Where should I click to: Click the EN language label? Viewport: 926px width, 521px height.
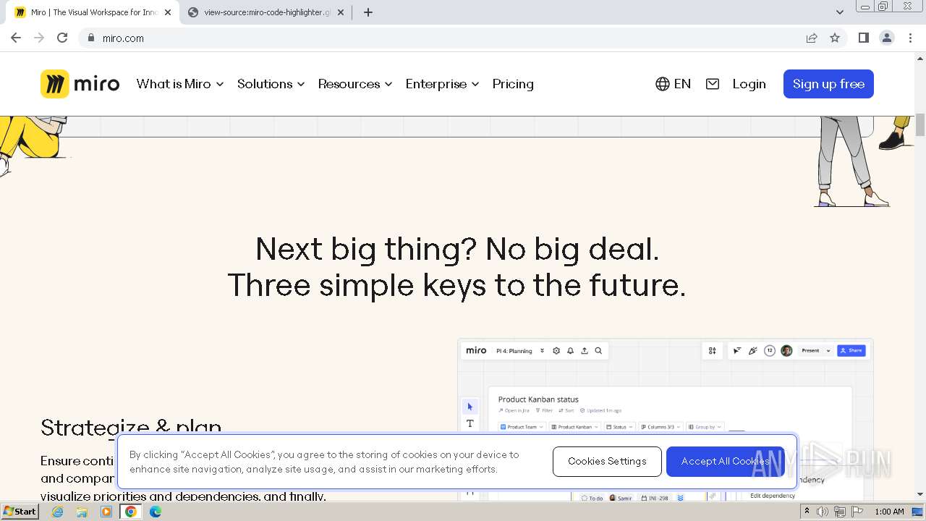point(682,84)
